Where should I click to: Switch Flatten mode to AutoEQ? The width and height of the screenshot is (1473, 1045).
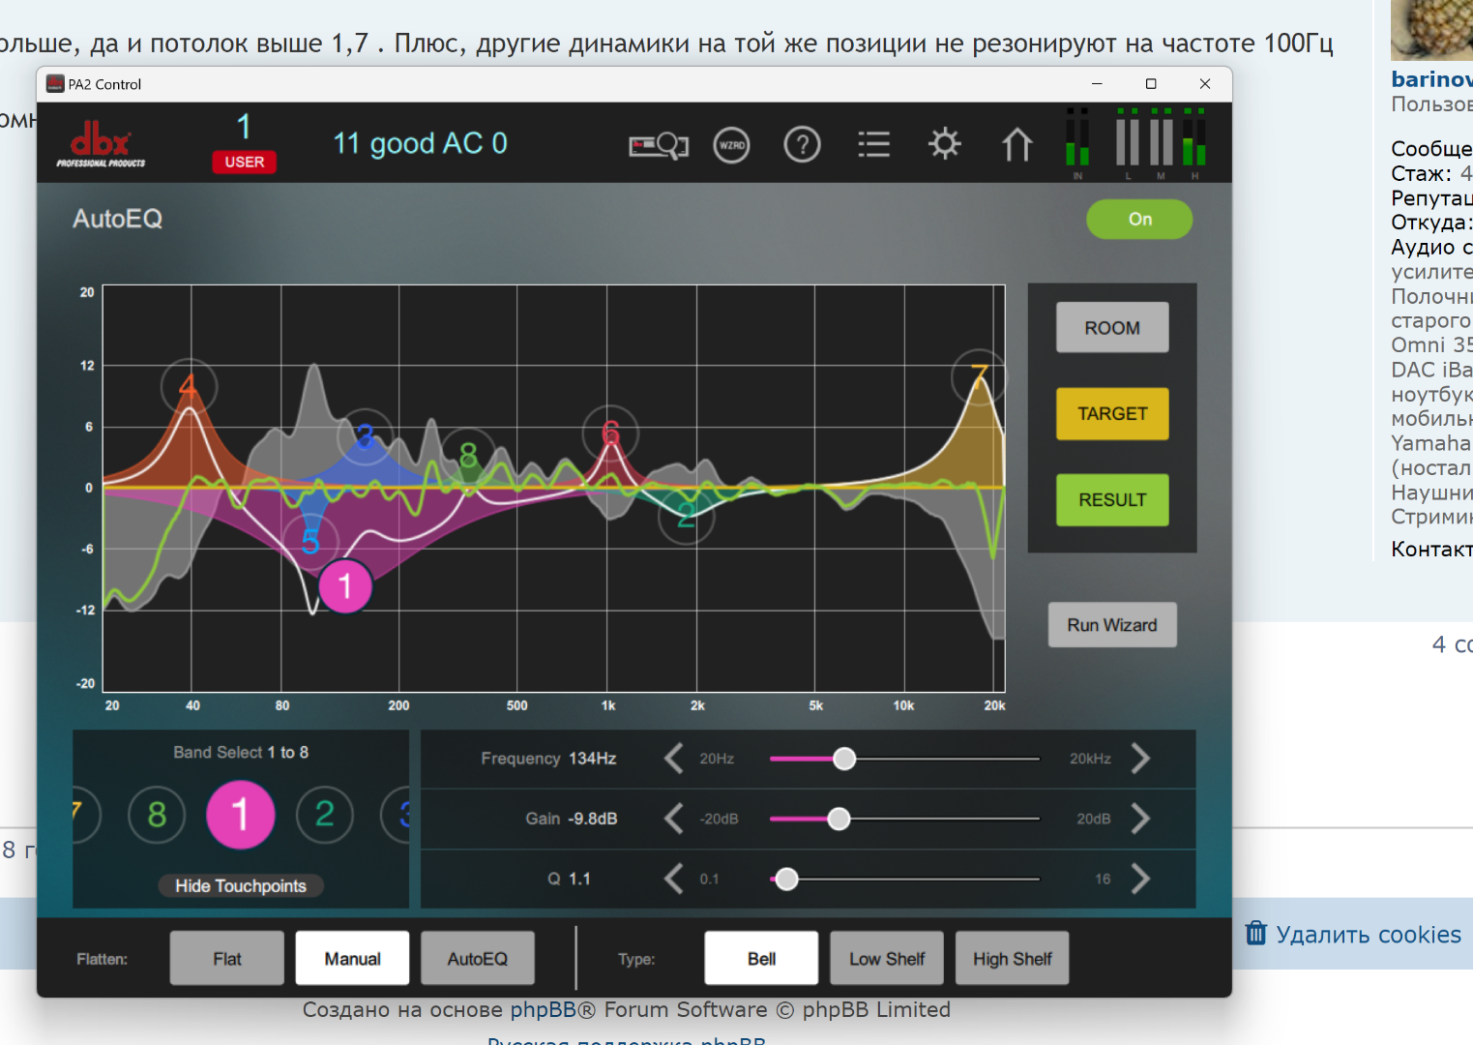[x=477, y=959]
